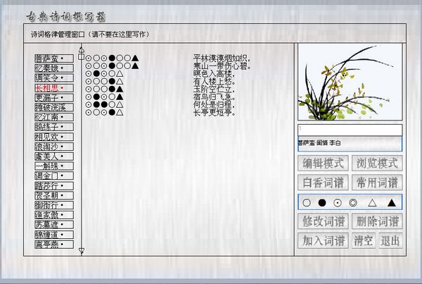Pick the 相见欢 tune entry
The width and height of the screenshot is (422, 284).
pos(54,137)
